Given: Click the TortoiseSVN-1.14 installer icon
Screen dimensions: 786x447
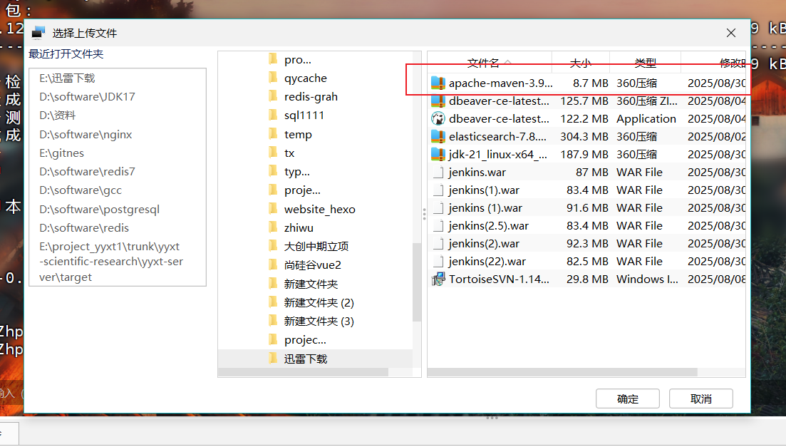Looking at the screenshot, I should coord(438,279).
